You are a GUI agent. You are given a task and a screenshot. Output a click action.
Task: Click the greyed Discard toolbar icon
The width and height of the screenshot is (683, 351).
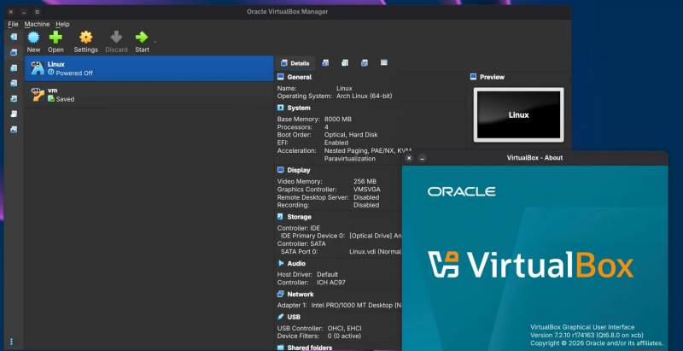click(116, 38)
